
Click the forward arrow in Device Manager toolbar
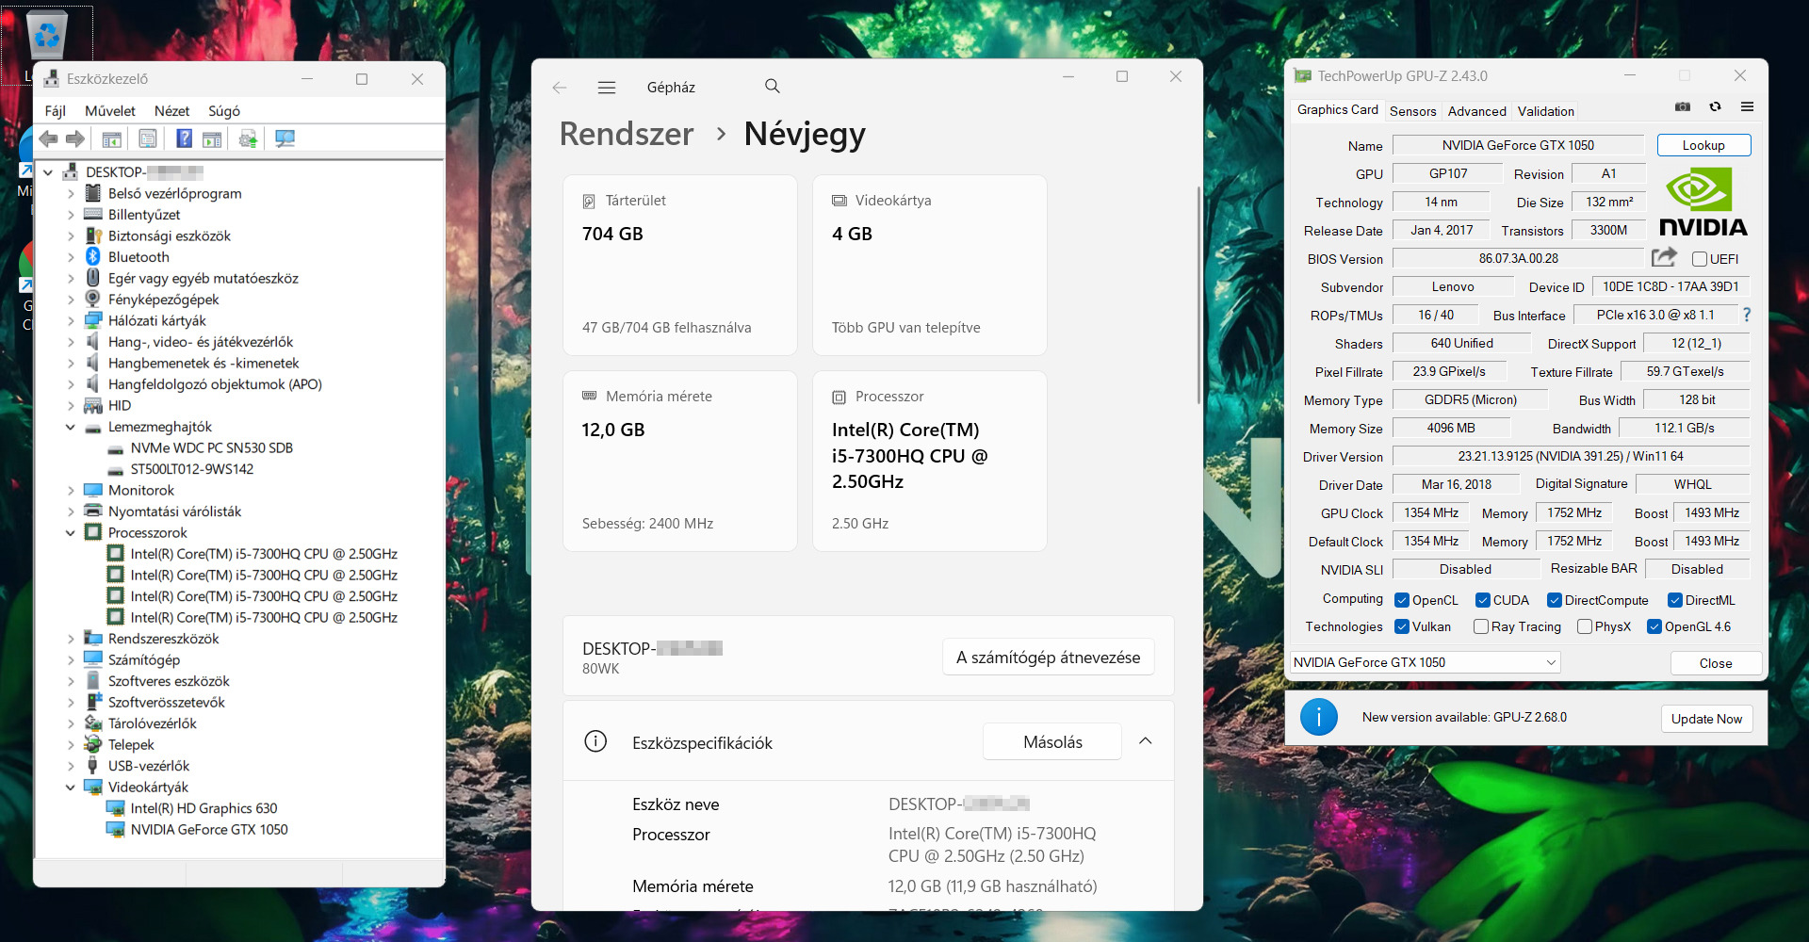coord(75,139)
